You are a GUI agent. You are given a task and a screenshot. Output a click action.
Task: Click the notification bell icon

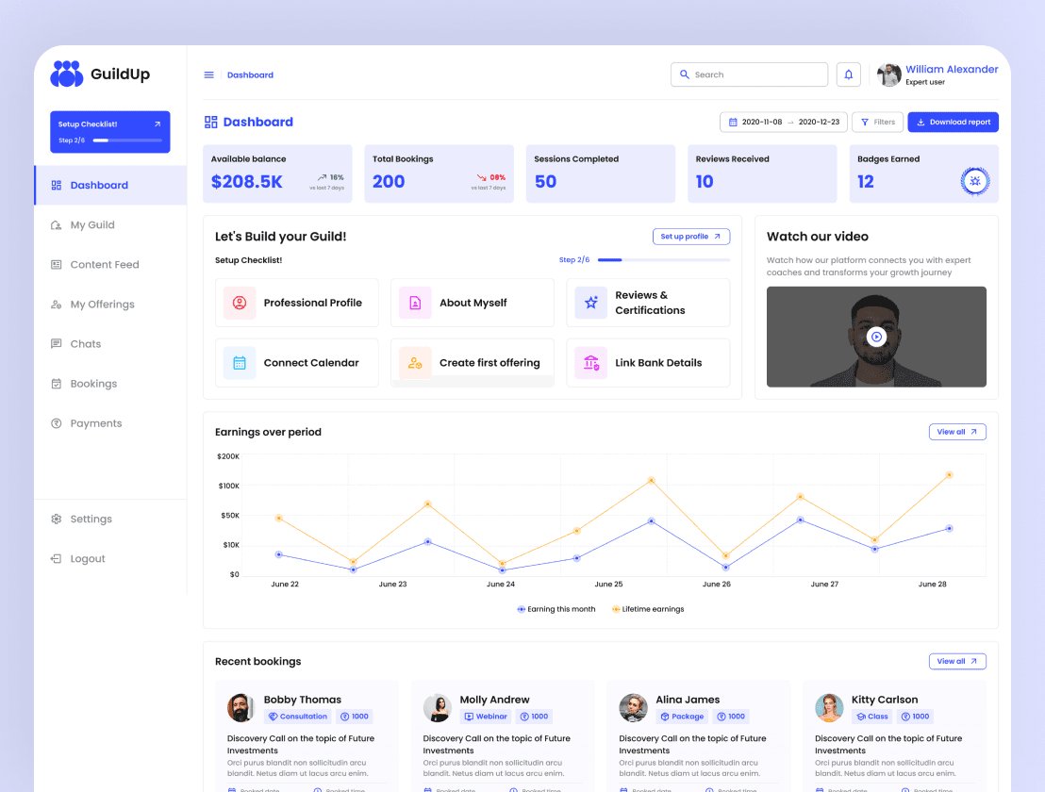point(848,74)
